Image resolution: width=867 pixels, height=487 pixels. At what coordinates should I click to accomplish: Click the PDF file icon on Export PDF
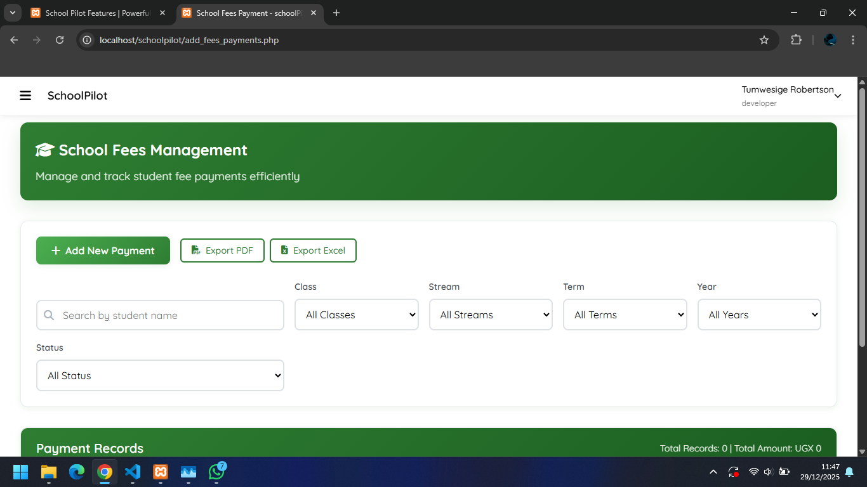pyautogui.click(x=195, y=250)
